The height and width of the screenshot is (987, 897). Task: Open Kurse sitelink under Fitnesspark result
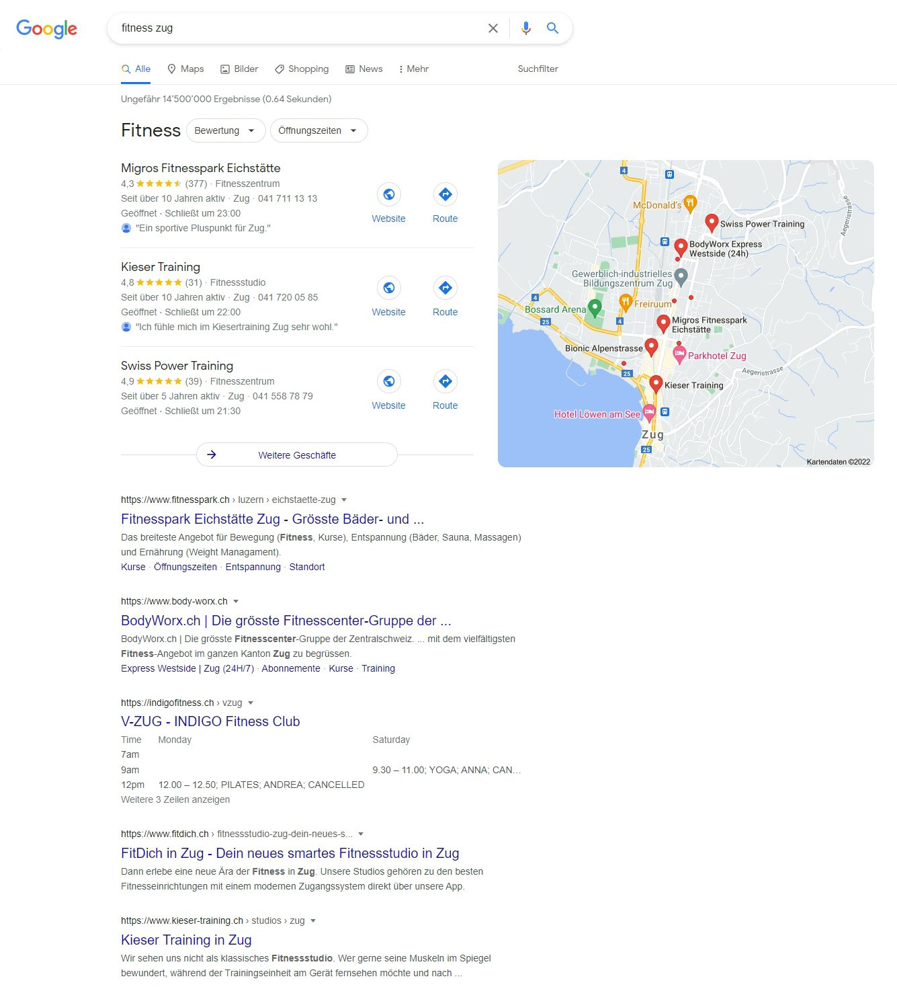click(133, 567)
